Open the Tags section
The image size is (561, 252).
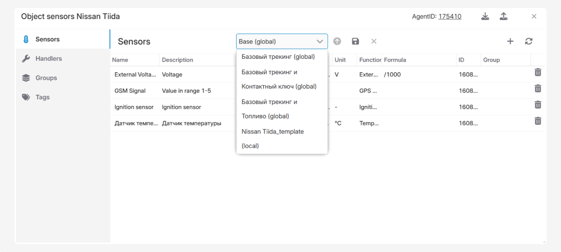(42, 98)
